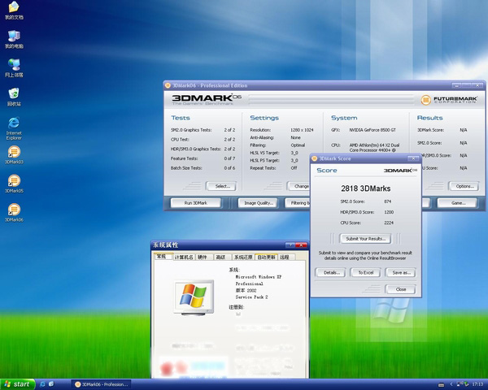Open the 3DMark06 desktop shortcut
Image resolution: width=488 pixels, height=390 pixels.
14,210
